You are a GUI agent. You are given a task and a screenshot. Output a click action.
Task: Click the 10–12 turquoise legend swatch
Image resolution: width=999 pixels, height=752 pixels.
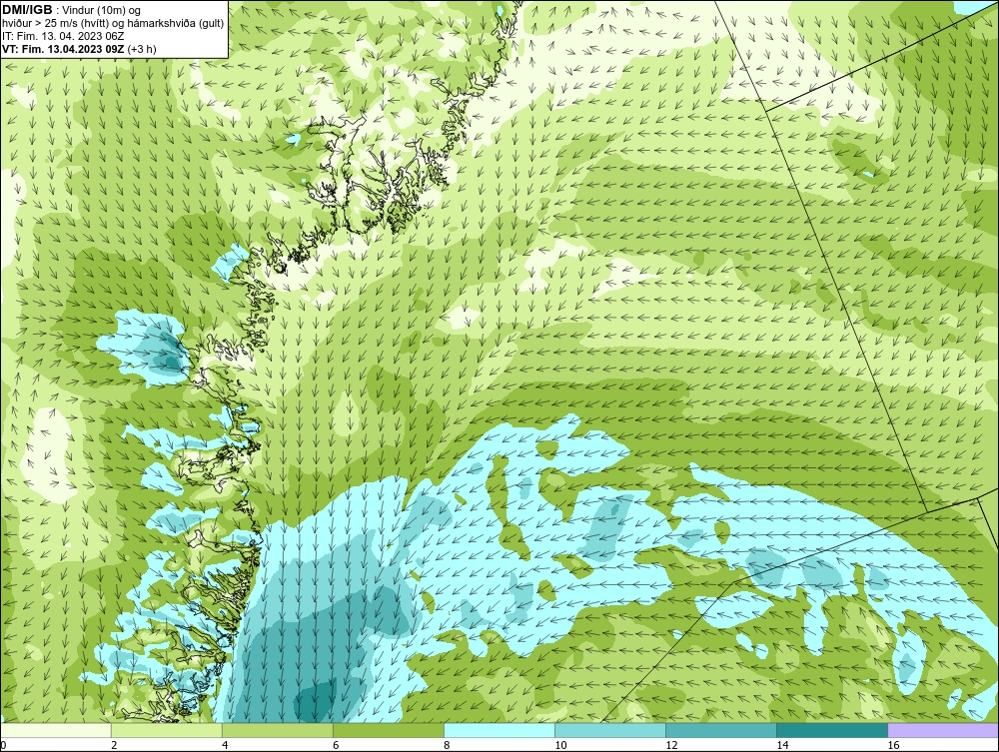(610, 730)
